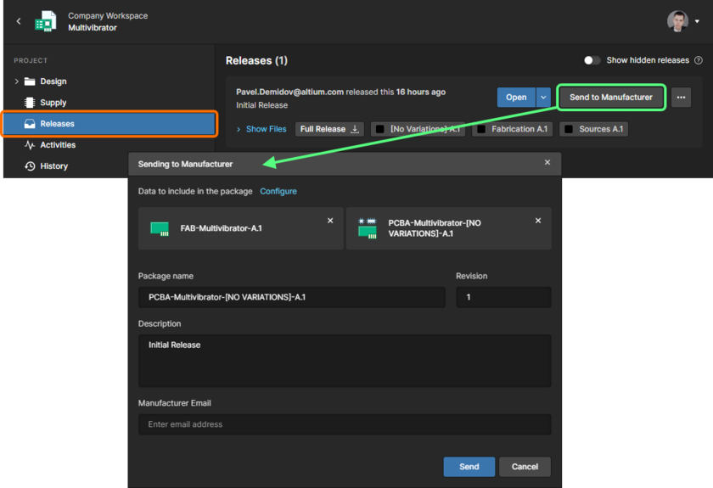
Task: Go to Activities in the sidebar
Action: (x=58, y=145)
